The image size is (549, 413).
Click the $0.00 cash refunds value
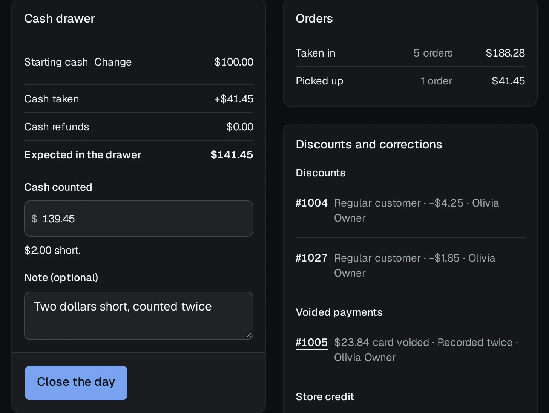(240, 127)
